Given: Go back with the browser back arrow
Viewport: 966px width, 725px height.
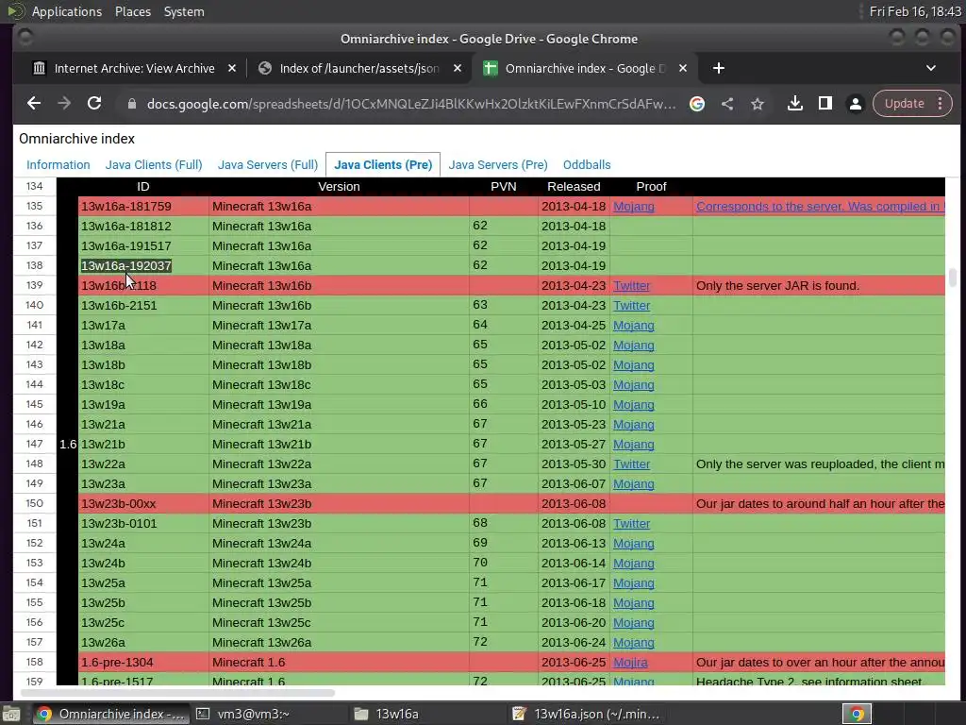Looking at the screenshot, I should (x=34, y=104).
